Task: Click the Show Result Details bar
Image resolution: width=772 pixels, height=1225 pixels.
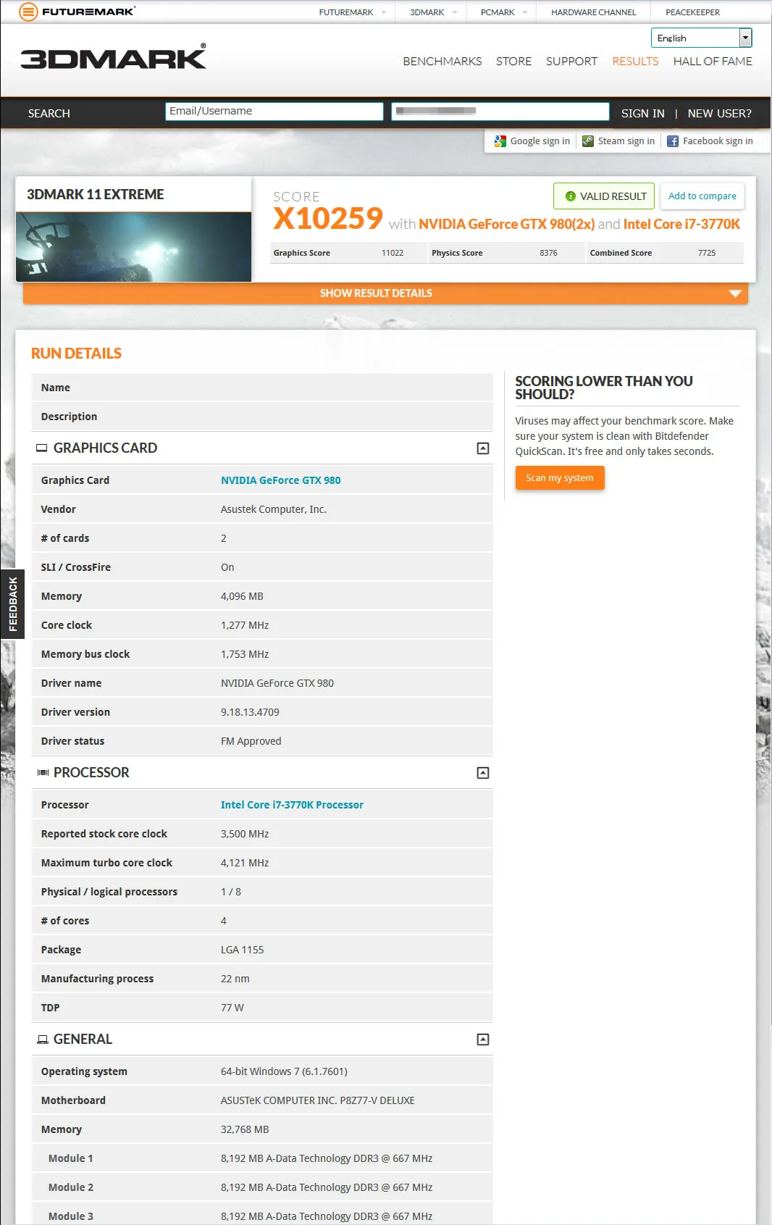Action: 385,293
